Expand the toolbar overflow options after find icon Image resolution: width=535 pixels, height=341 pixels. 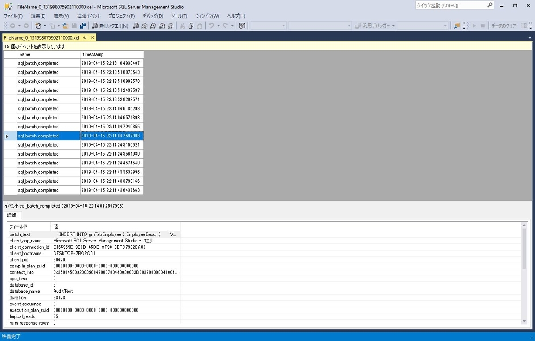464,26
